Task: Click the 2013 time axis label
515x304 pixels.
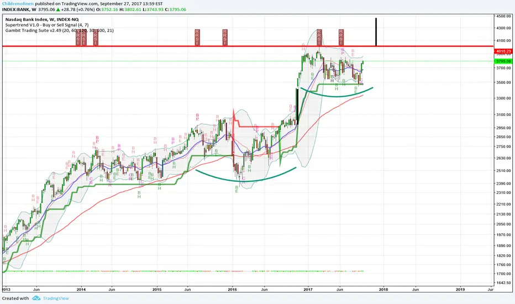Action: point(6,290)
